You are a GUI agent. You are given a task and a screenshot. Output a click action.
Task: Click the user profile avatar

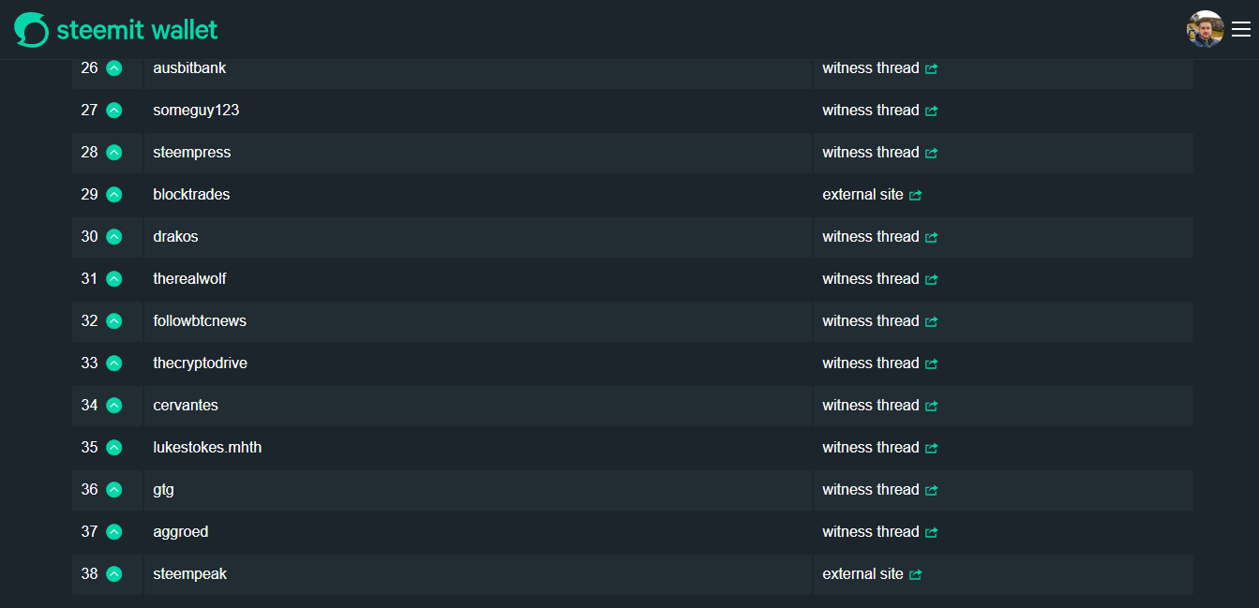coord(1205,29)
